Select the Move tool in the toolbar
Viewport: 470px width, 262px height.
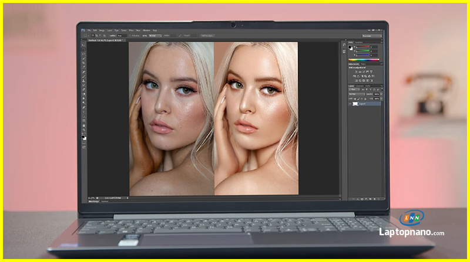point(83,45)
